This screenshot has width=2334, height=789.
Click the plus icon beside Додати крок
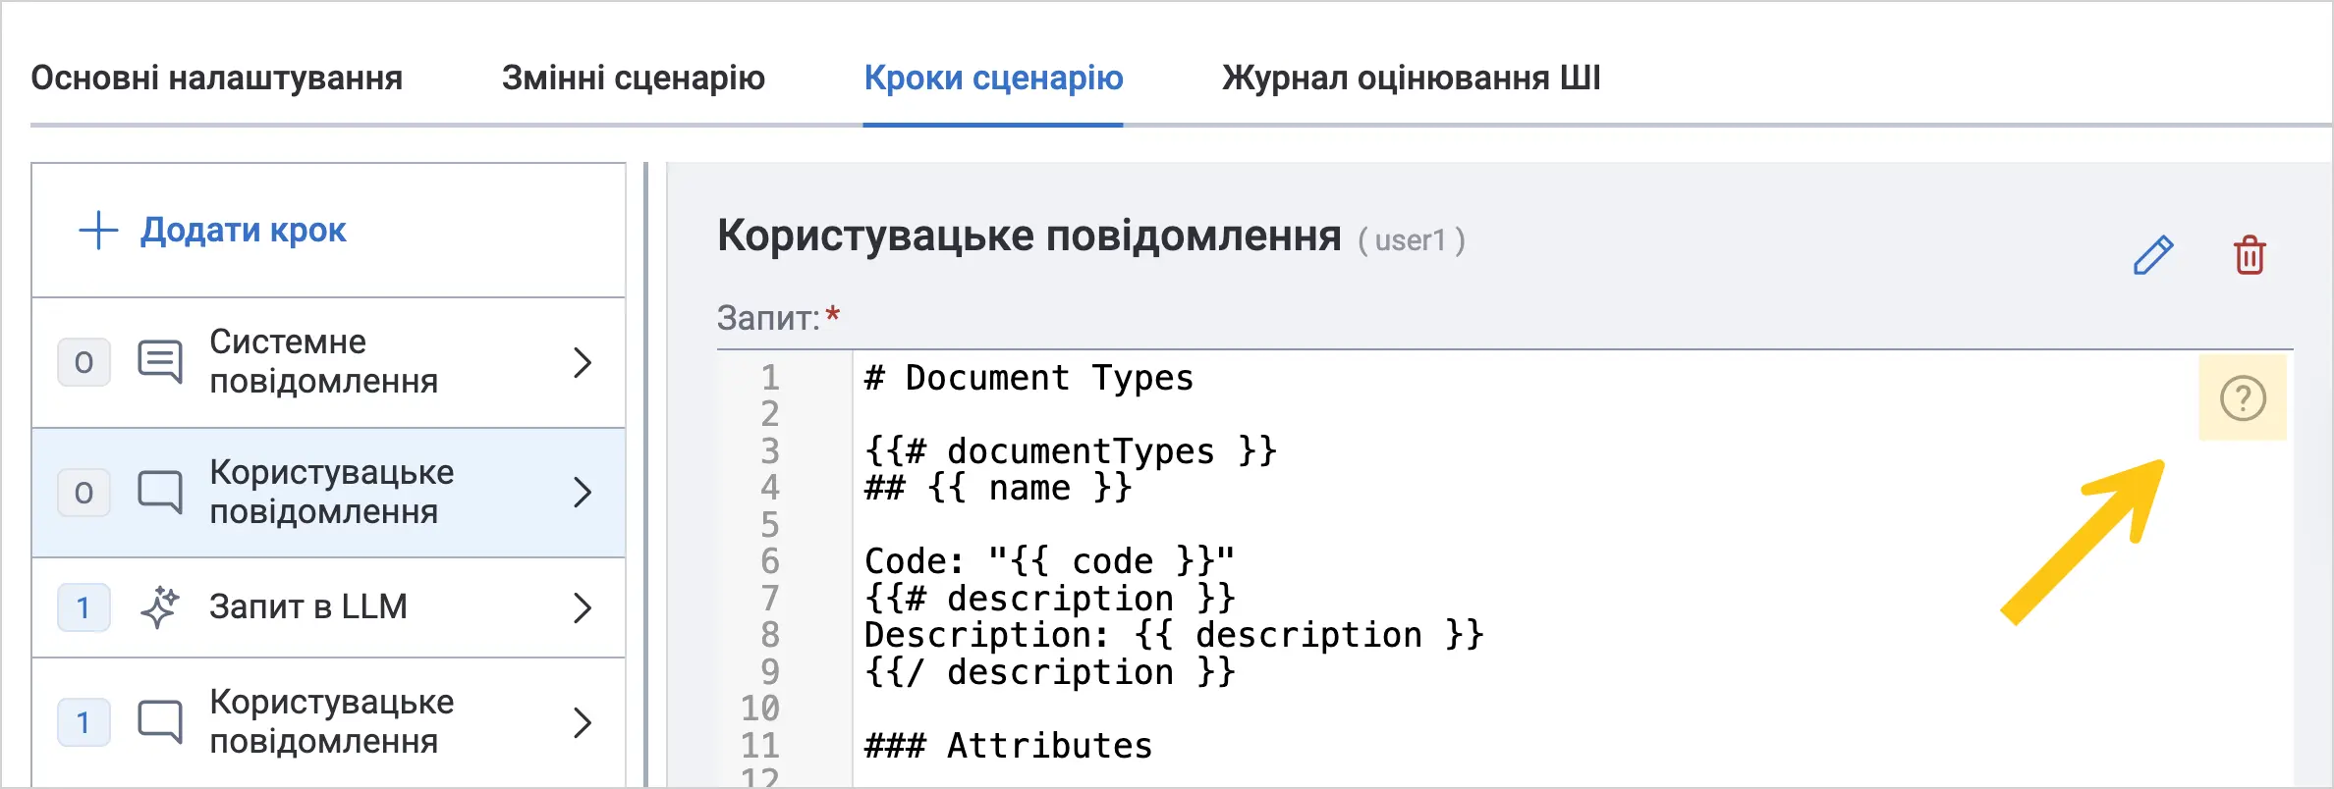click(98, 231)
